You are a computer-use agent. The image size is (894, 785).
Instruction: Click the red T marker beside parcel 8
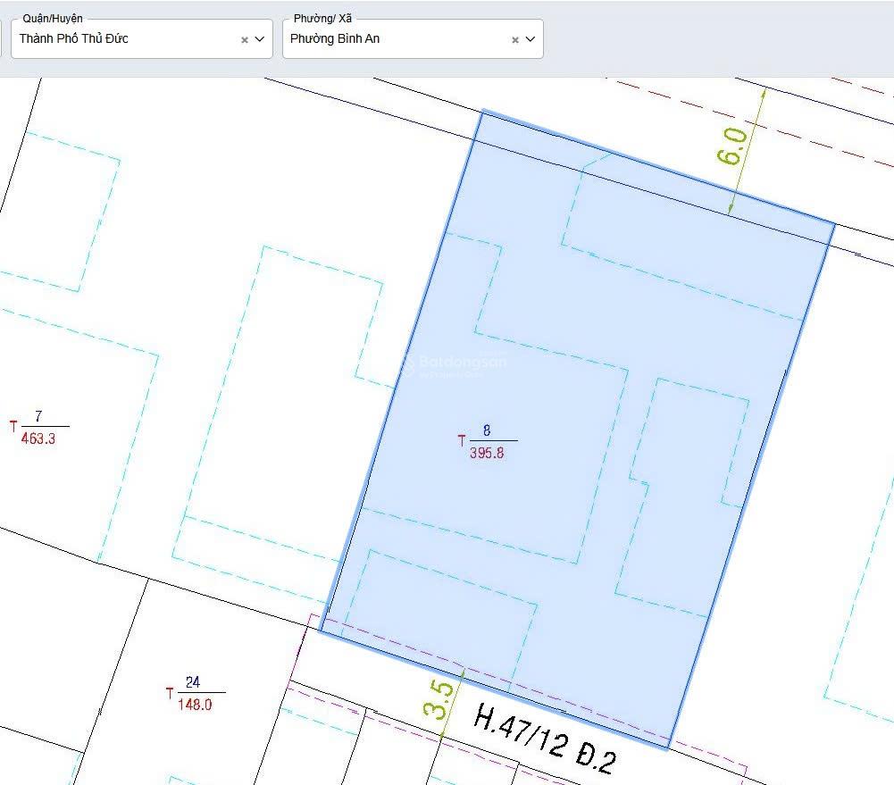462,441
